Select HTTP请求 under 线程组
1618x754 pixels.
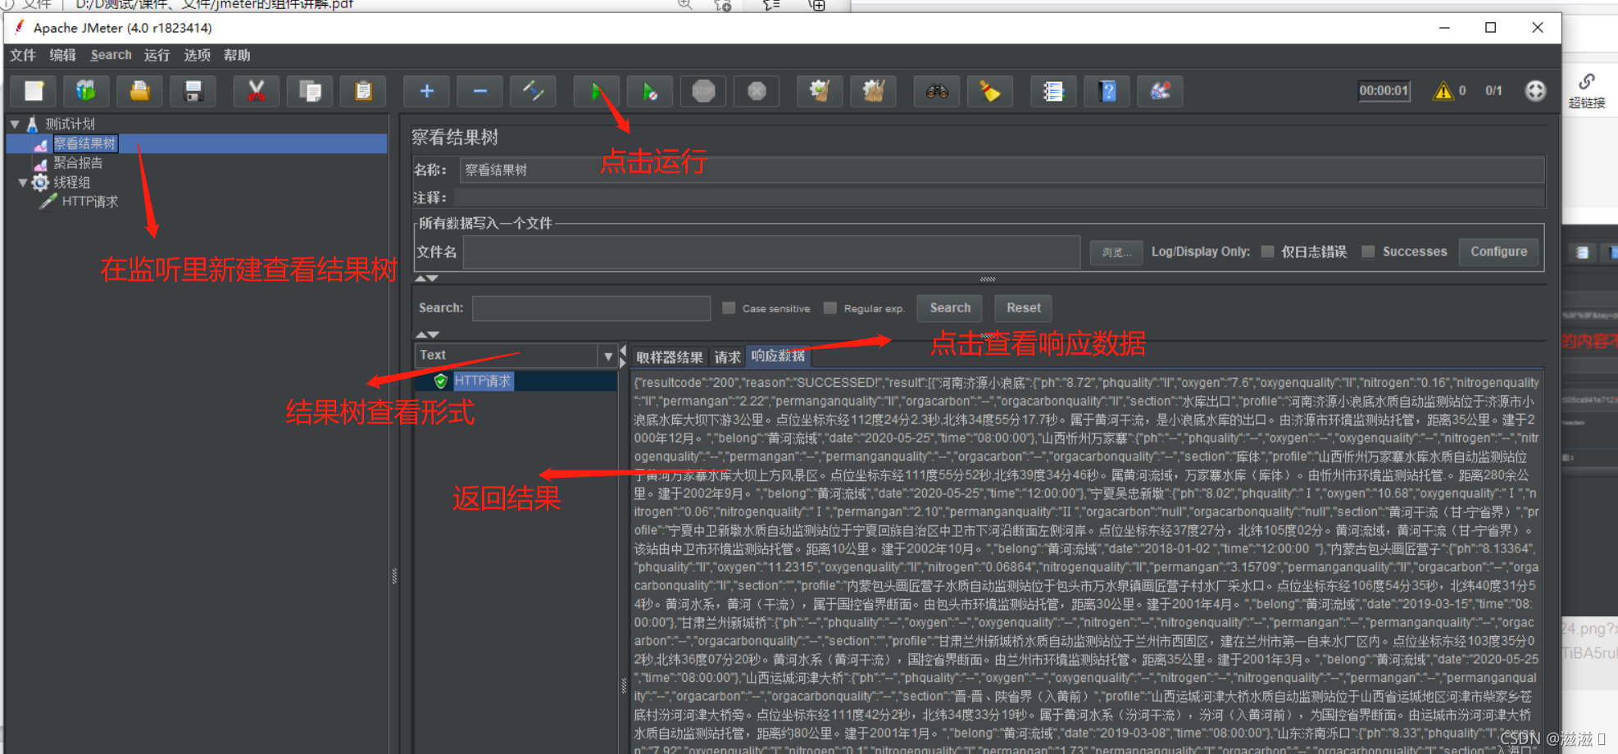[89, 202]
